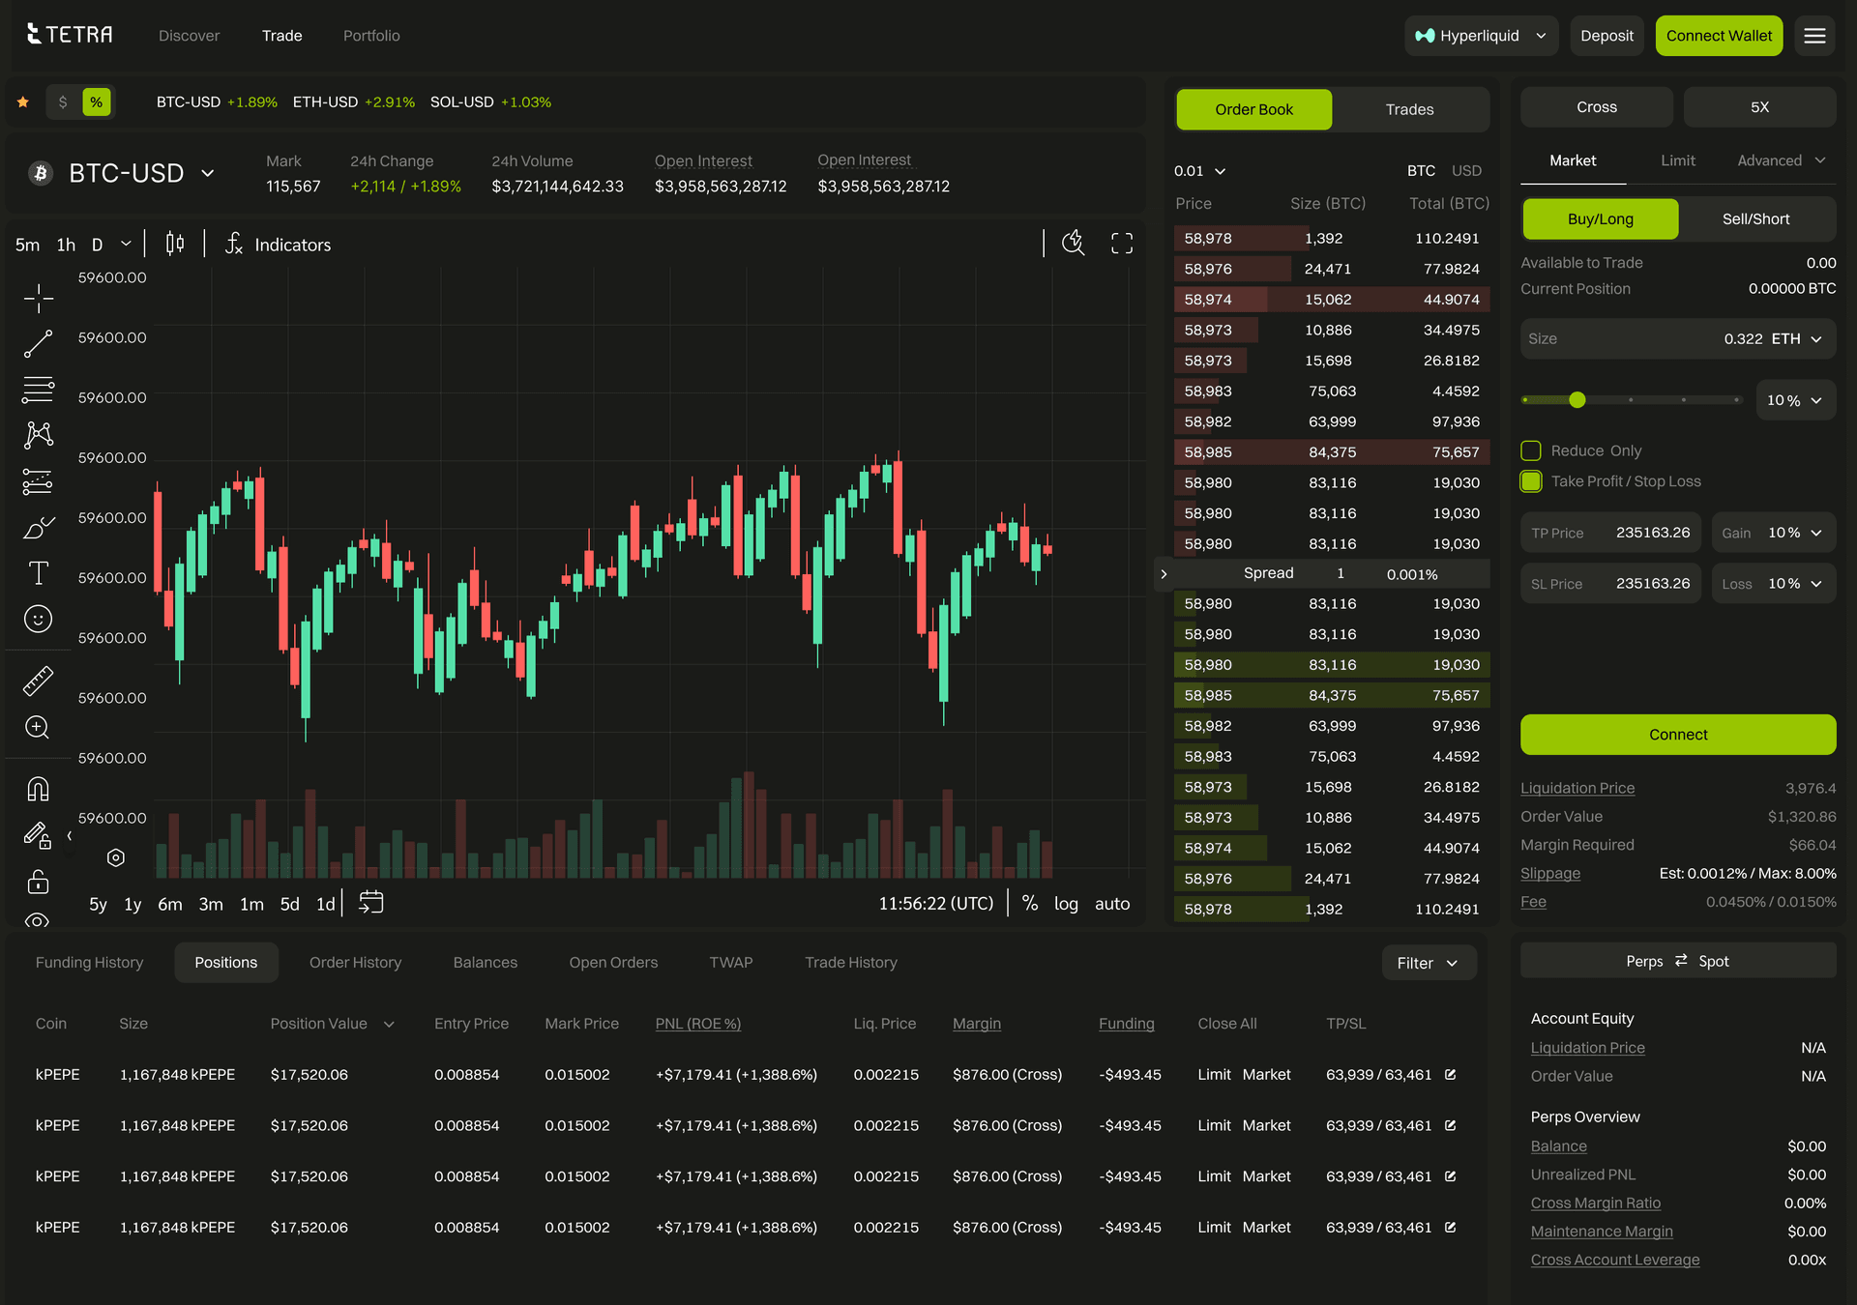Open the Indicators panel
1857x1305 pixels.
pyautogui.click(x=279, y=245)
